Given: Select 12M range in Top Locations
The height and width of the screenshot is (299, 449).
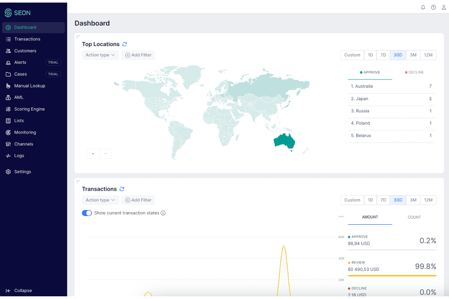Looking at the screenshot, I should pos(428,55).
